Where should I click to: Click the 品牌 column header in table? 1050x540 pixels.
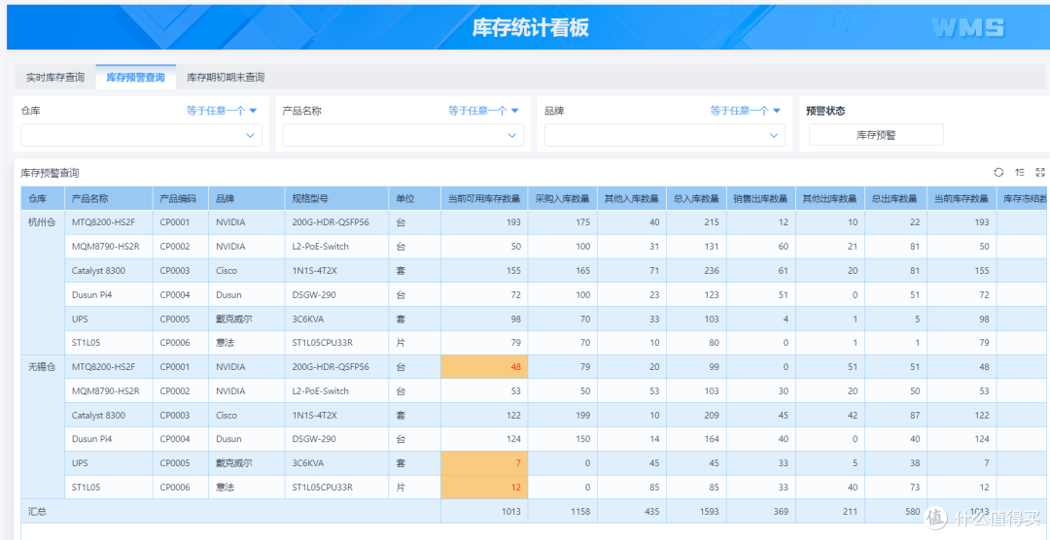click(246, 199)
